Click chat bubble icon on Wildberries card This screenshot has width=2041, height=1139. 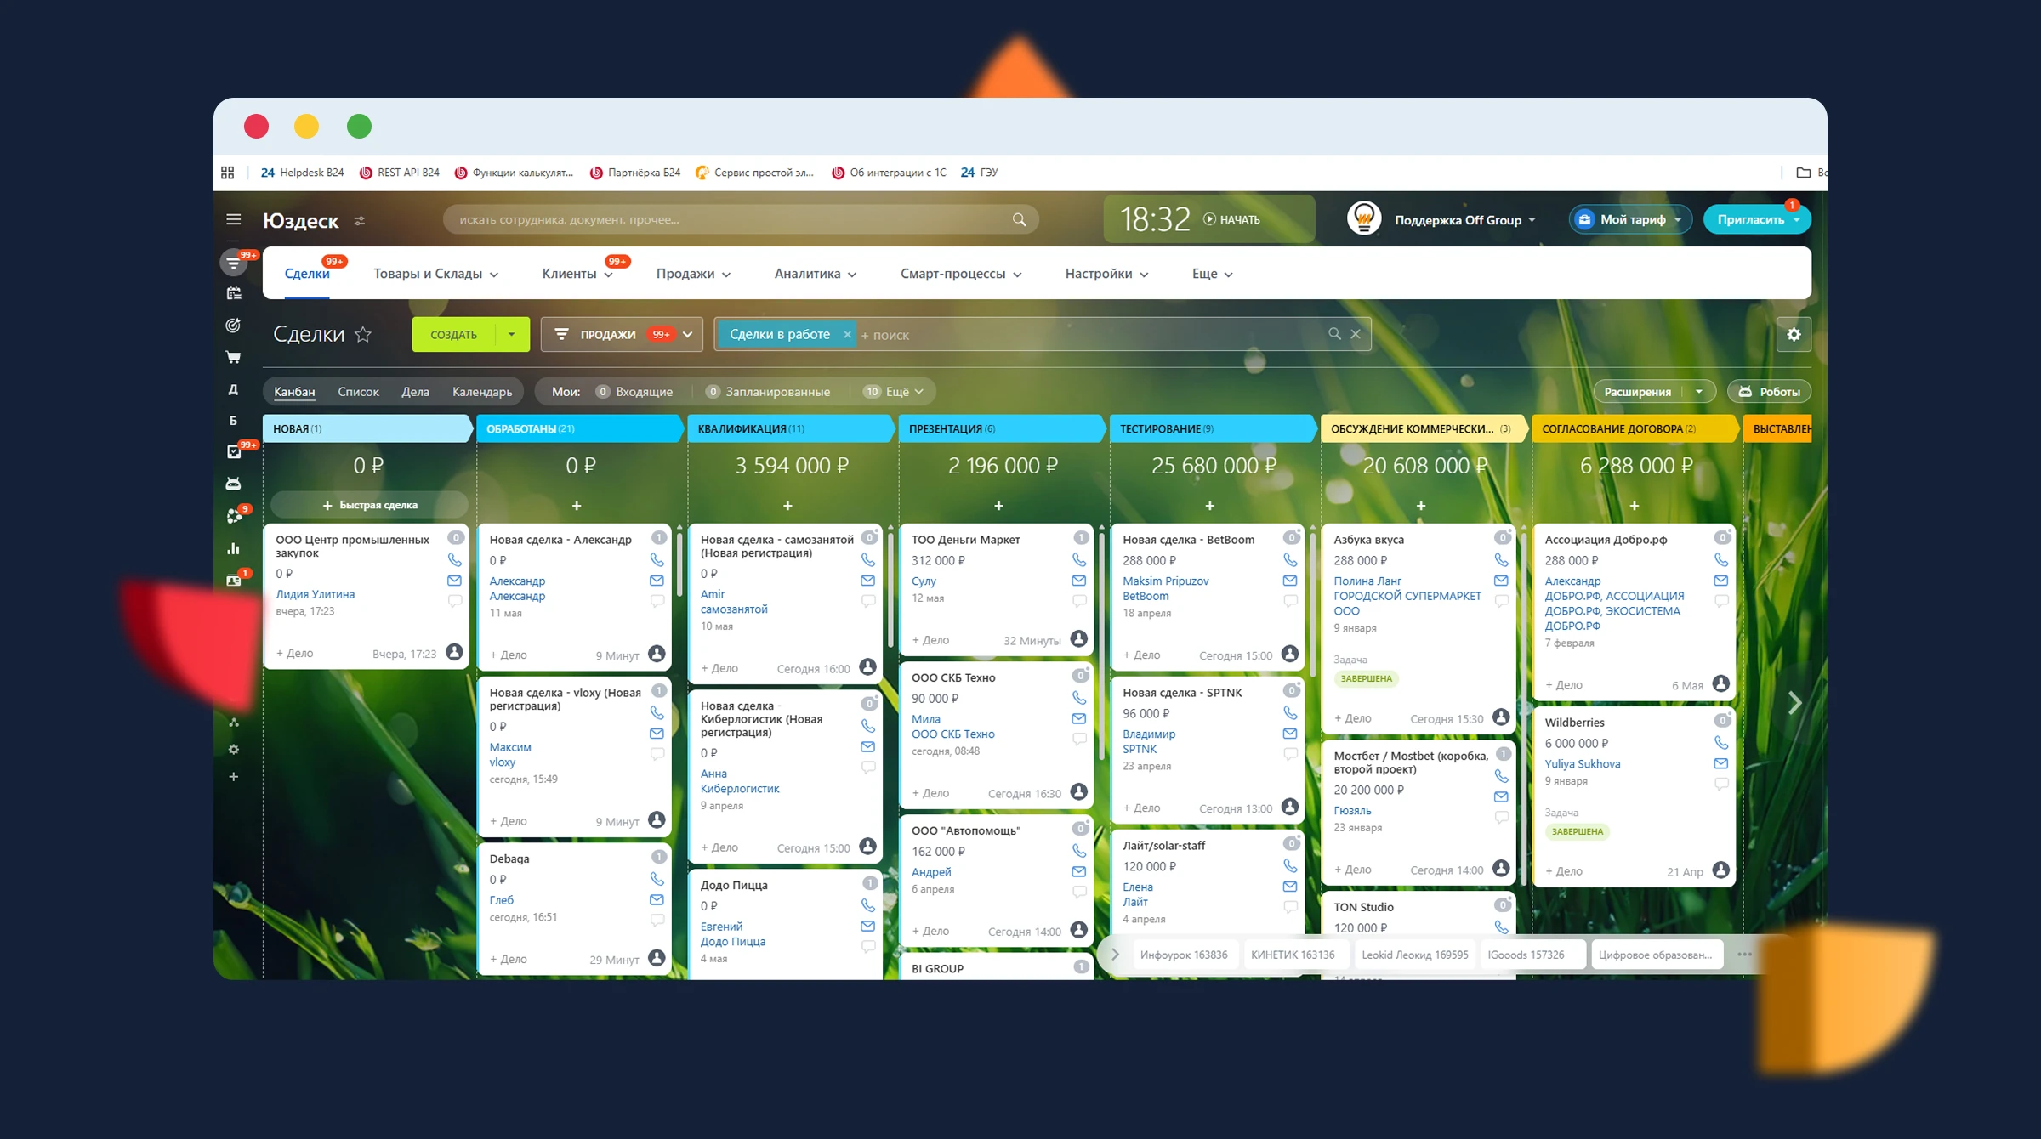(1721, 784)
